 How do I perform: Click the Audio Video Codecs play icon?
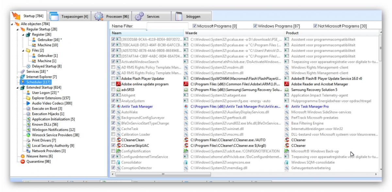click(28, 103)
